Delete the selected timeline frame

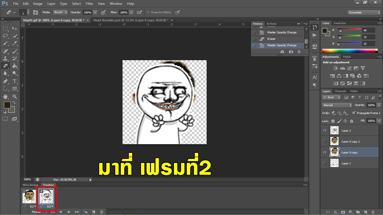tap(101, 212)
